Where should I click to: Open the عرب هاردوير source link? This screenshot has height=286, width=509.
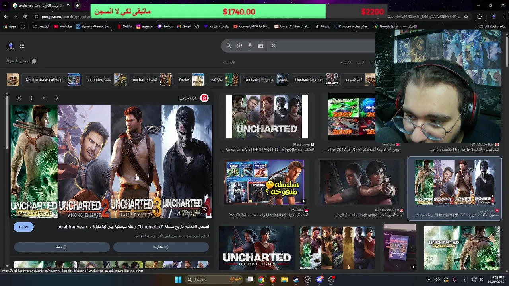pyautogui.click(x=194, y=98)
